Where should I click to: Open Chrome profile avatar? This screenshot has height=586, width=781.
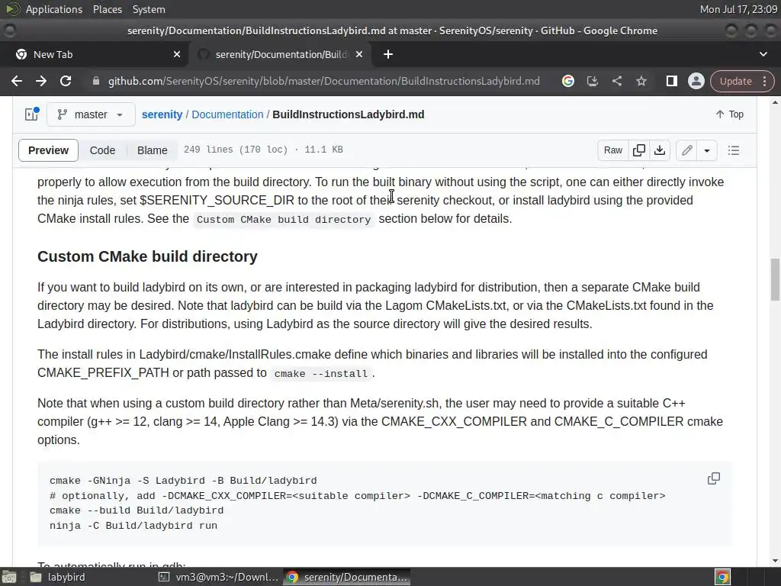click(696, 81)
